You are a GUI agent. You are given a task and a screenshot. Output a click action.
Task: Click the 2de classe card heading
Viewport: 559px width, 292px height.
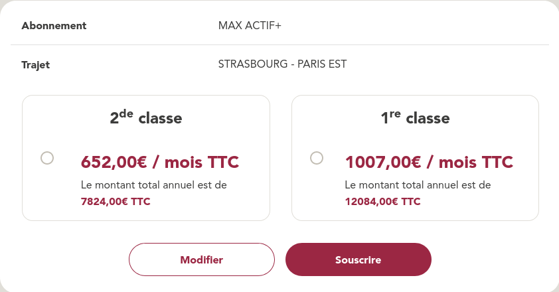146,118
